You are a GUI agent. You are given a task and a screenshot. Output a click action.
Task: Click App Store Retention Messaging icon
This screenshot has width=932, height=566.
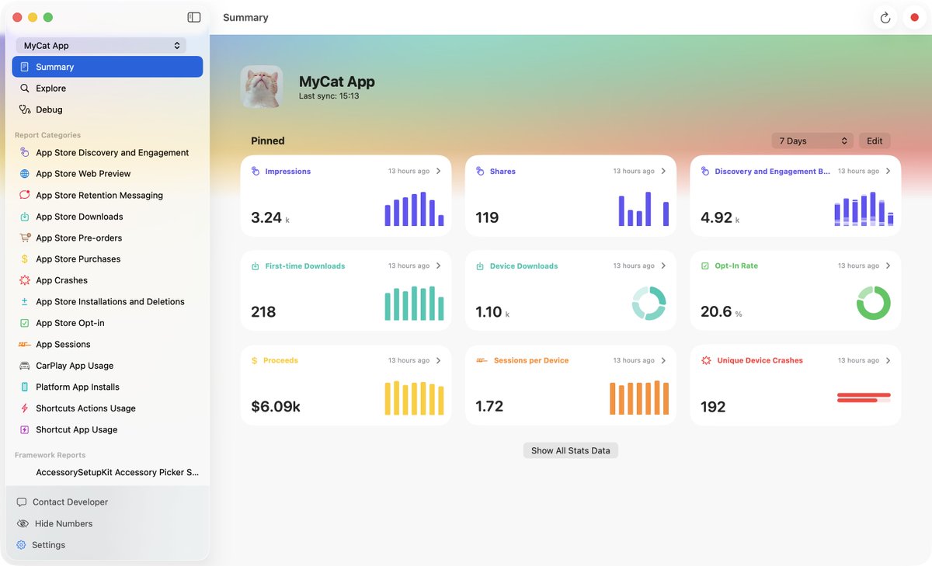(25, 195)
